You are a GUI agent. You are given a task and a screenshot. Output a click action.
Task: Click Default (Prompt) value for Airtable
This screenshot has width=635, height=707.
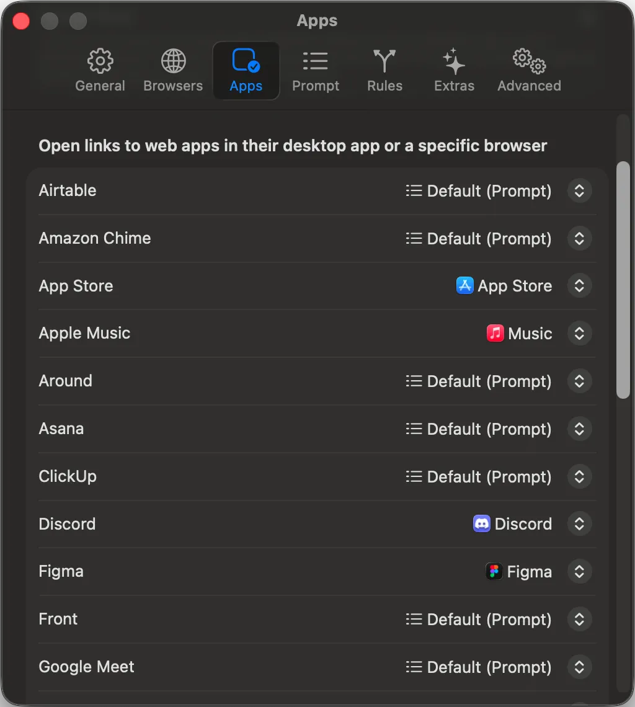[x=489, y=191]
